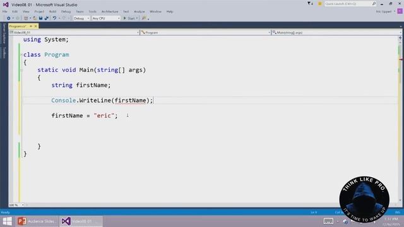
Task: Click the notifications flag icon
Action: coord(310,4)
